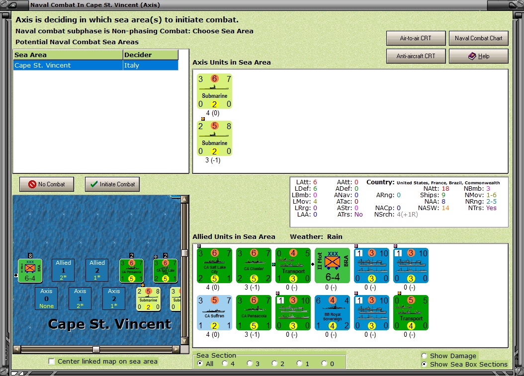
Task: Click the NASW: 14 statistic
Action: click(x=434, y=208)
